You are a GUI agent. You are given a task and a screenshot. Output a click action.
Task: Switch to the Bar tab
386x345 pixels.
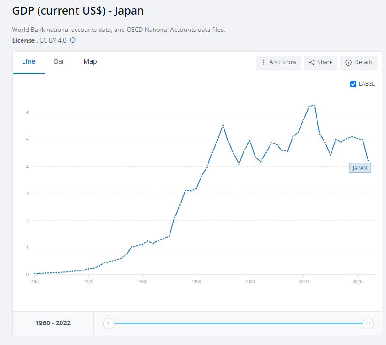(59, 61)
